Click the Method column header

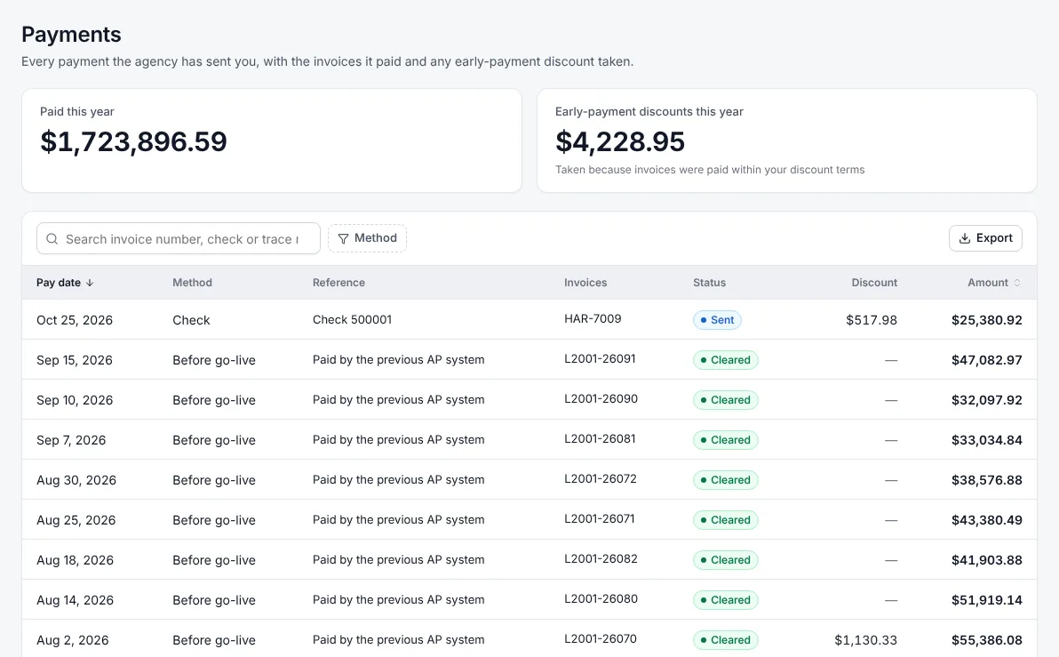193,283
